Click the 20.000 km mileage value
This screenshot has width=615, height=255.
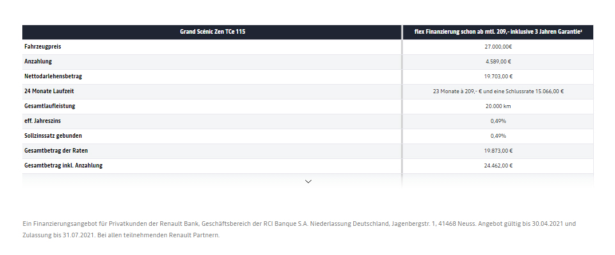coord(498,106)
